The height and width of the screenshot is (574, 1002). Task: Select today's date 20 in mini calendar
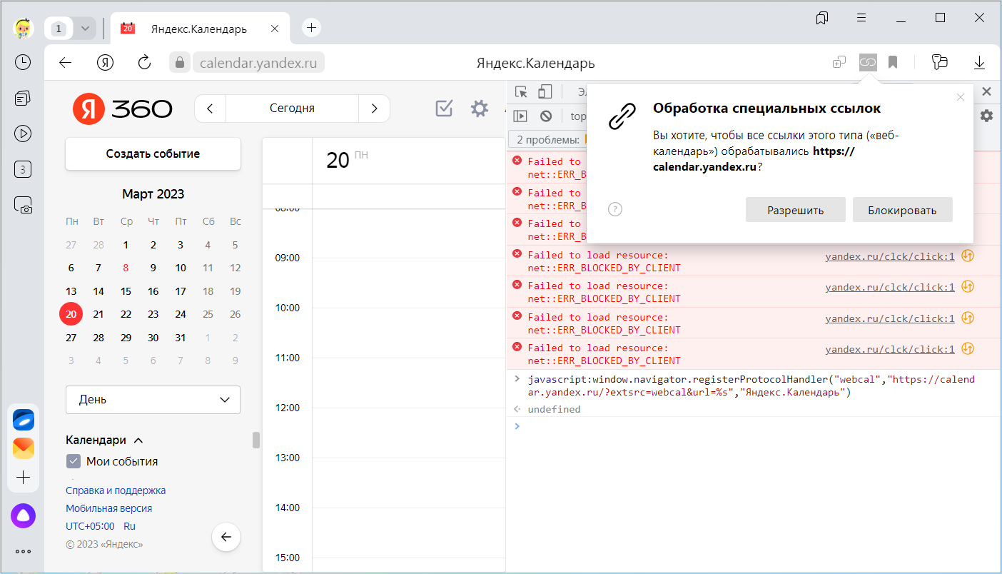tap(71, 314)
